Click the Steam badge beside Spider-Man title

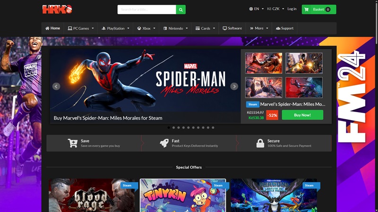pyautogui.click(x=253, y=104)
